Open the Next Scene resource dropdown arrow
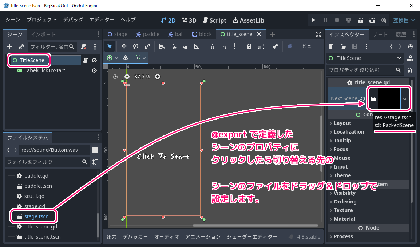 405,99
